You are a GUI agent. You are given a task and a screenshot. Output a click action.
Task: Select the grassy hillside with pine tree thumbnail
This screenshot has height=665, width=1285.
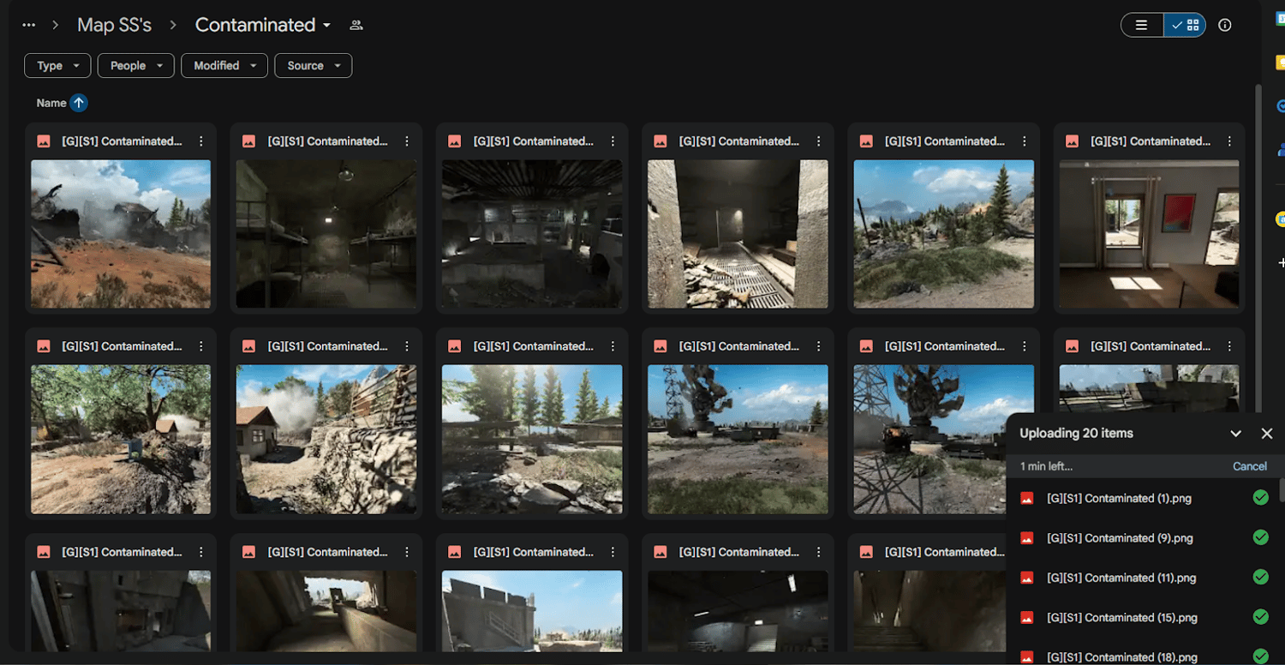coord(943,234)
